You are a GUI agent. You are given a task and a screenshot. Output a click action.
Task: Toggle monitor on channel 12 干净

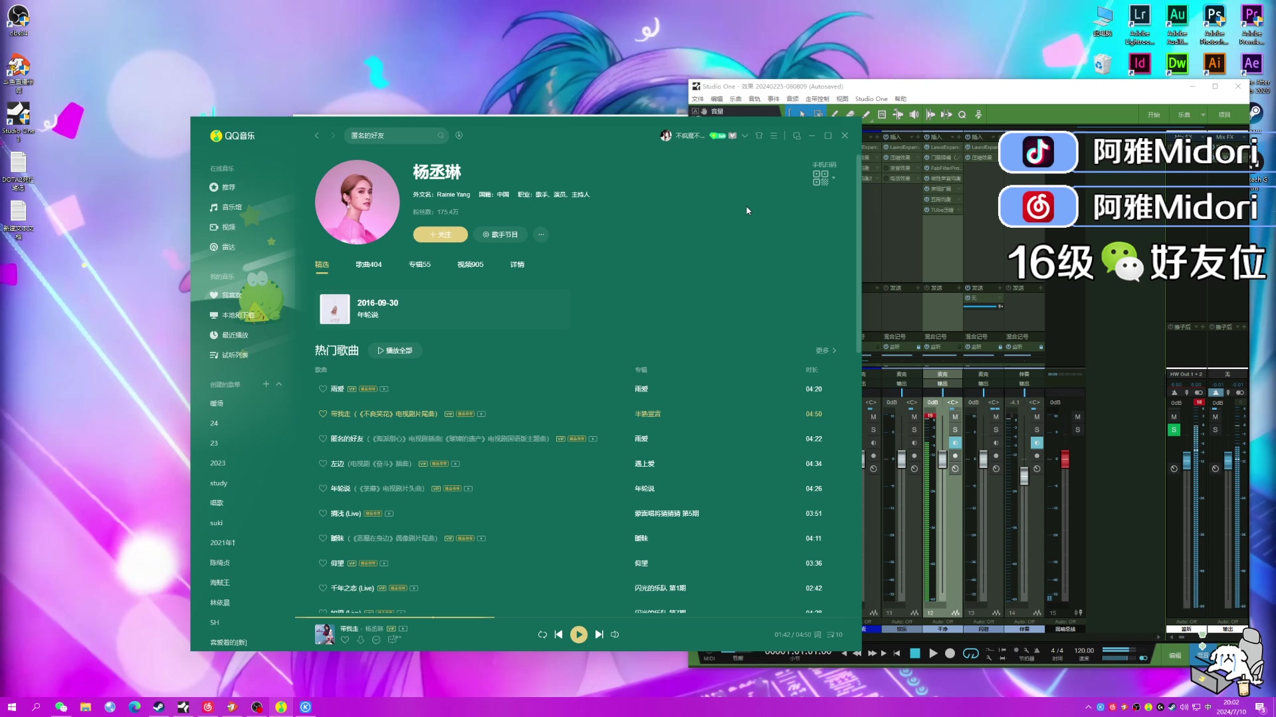(x=955, y=443)
